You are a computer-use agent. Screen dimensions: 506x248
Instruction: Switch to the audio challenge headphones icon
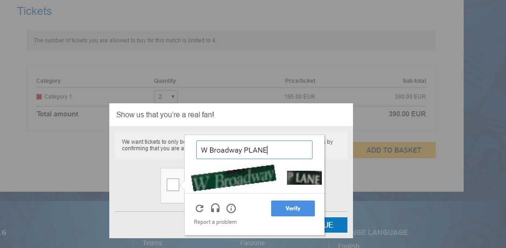pos(215,208)
